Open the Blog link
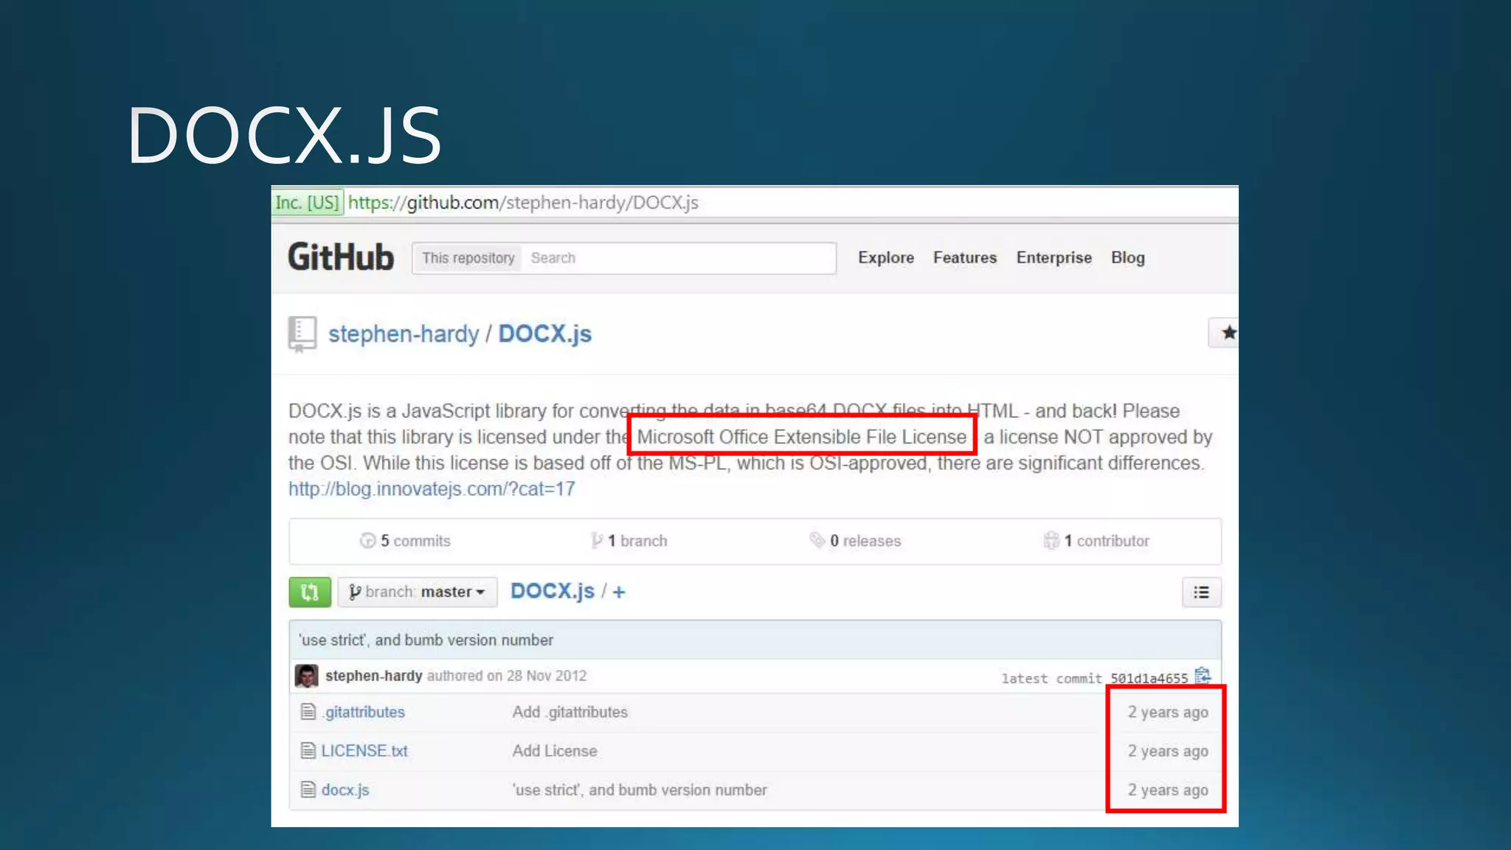Image resolution: width=1511 pixels, height=850 pixels. coord(1127,258)
